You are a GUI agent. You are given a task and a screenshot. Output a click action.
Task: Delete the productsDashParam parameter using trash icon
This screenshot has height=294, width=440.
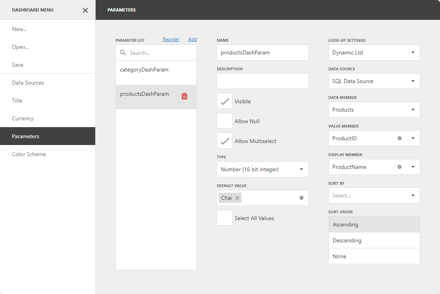tap(184, 96)
